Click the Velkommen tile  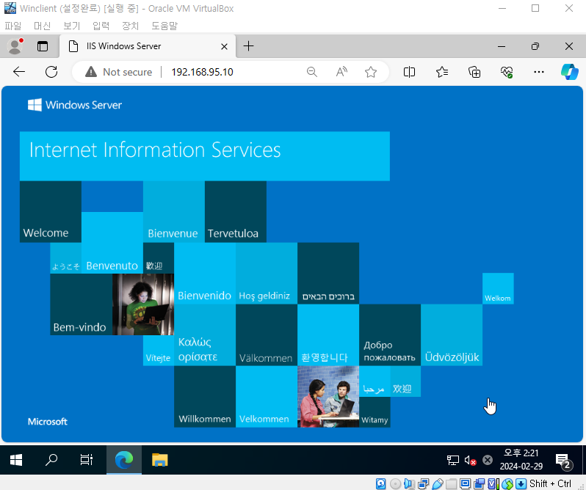(x=267, y=396)
